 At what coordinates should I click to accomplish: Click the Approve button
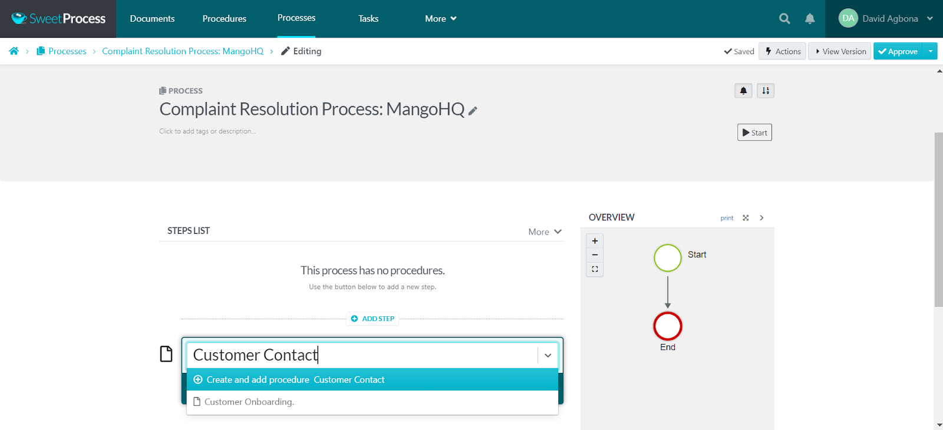tap(898, 51)
